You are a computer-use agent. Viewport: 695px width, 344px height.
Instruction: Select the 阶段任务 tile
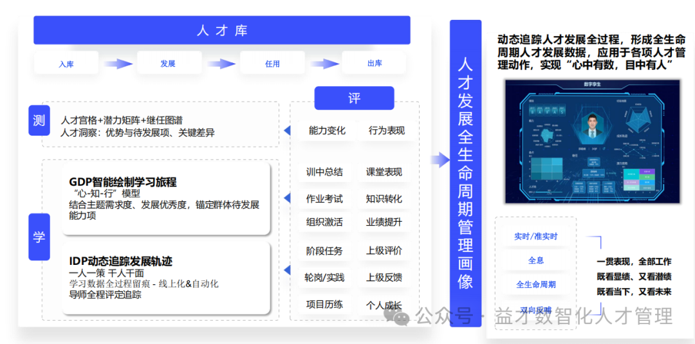pos(324,251)
